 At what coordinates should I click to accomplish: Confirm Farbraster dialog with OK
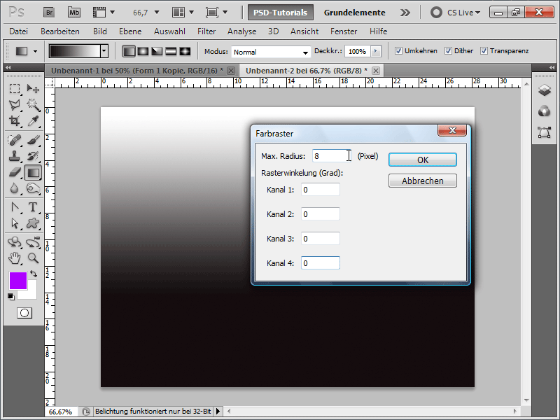coord(423,160)
